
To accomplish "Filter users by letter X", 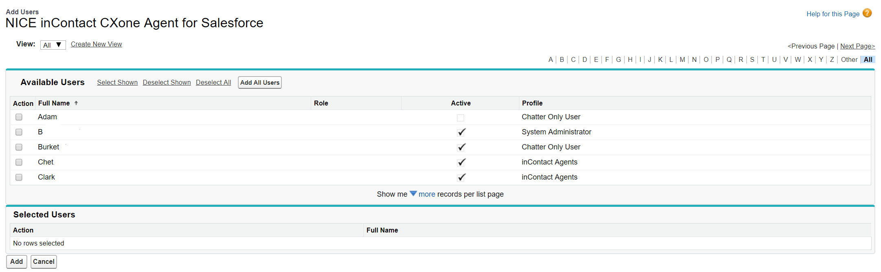I will (810, 59).
